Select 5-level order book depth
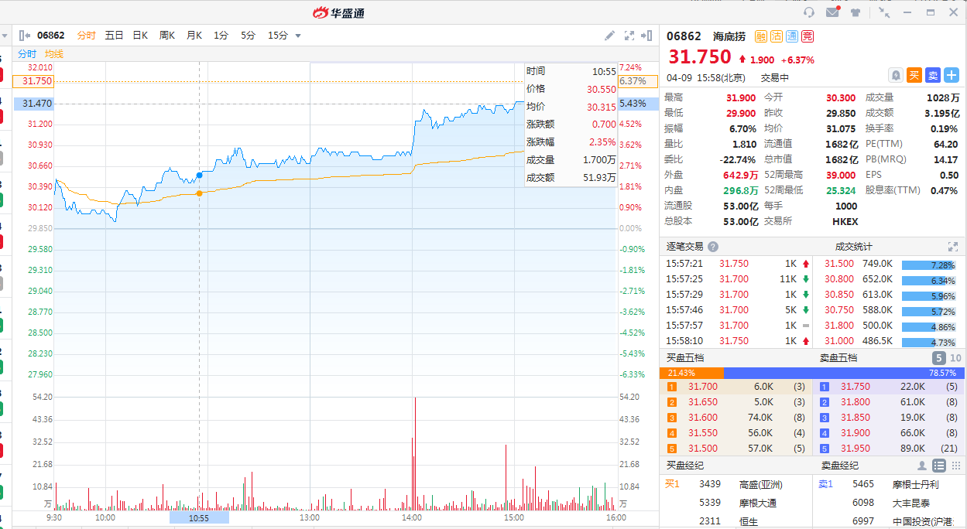Viewport: 967px width, 529px height. pos(938,358)
